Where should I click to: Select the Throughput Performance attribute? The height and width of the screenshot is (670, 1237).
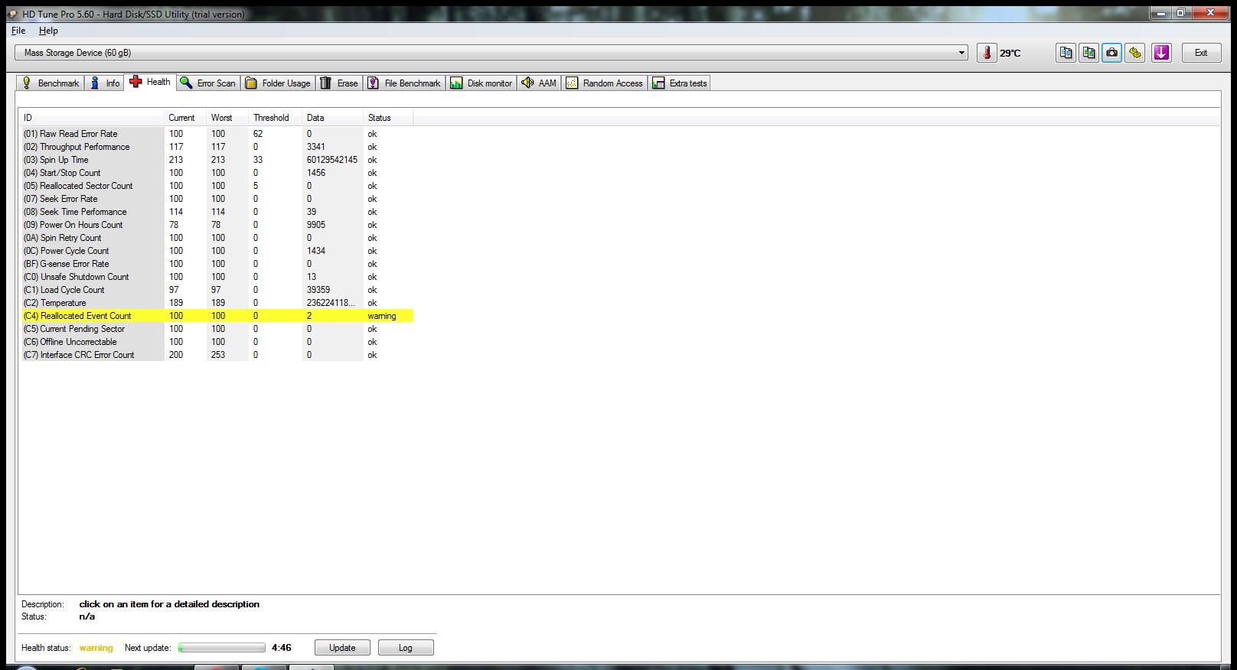click(217, 147)
